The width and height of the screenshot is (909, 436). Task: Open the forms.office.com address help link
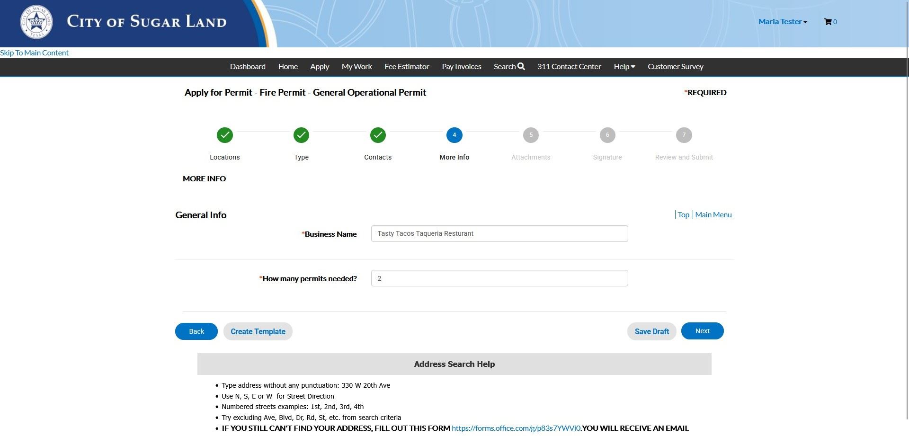pyautogui.click(x=516, y=428)
